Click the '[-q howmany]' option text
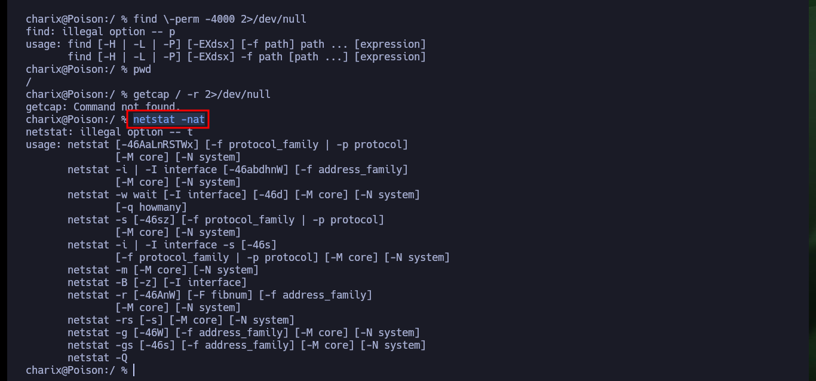Image resolution: width=816 pixels, height=381 pixels. click(x=151, y=207)
